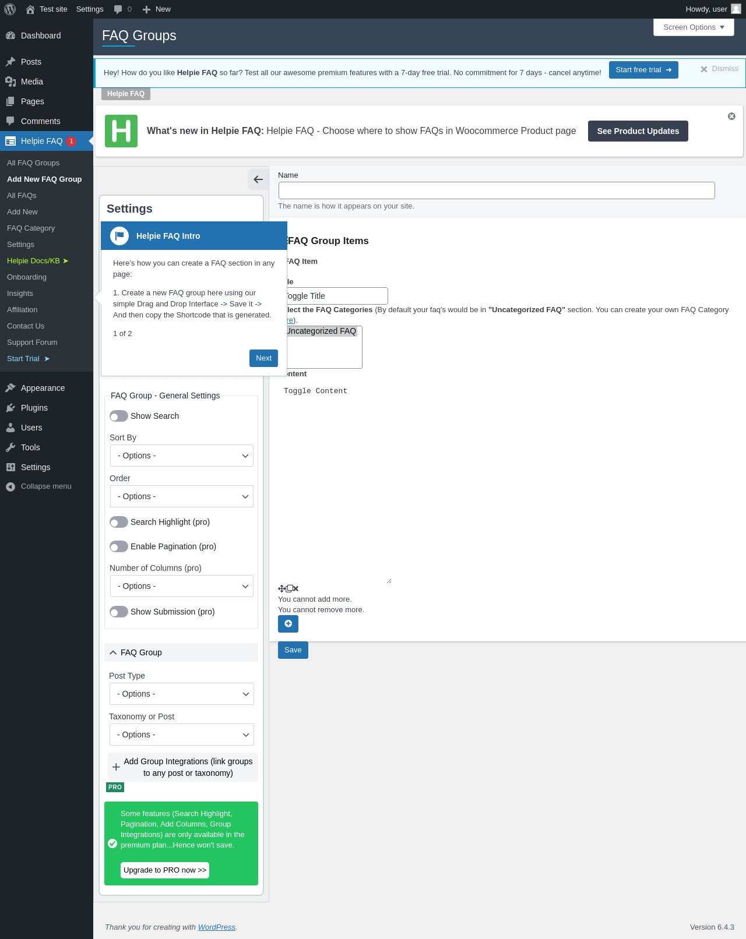746x939 pixels.
Task: Open All FAQs submenu item
Action: [22, 196]
